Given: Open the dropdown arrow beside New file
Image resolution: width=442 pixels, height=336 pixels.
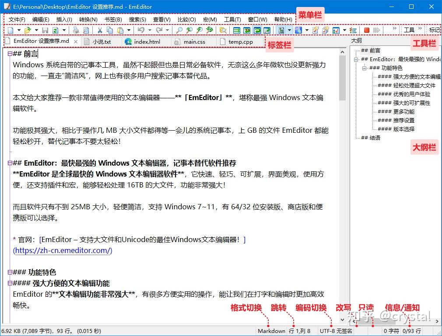Looking at the screenshot, I should (19, 30).
